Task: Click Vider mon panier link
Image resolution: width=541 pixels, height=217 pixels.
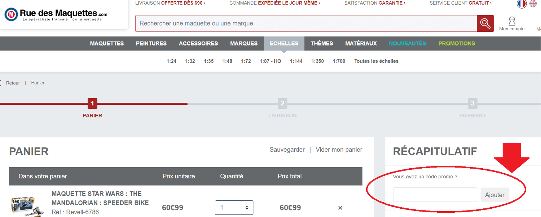Action: pyautogui.click(x=339, y=149)
